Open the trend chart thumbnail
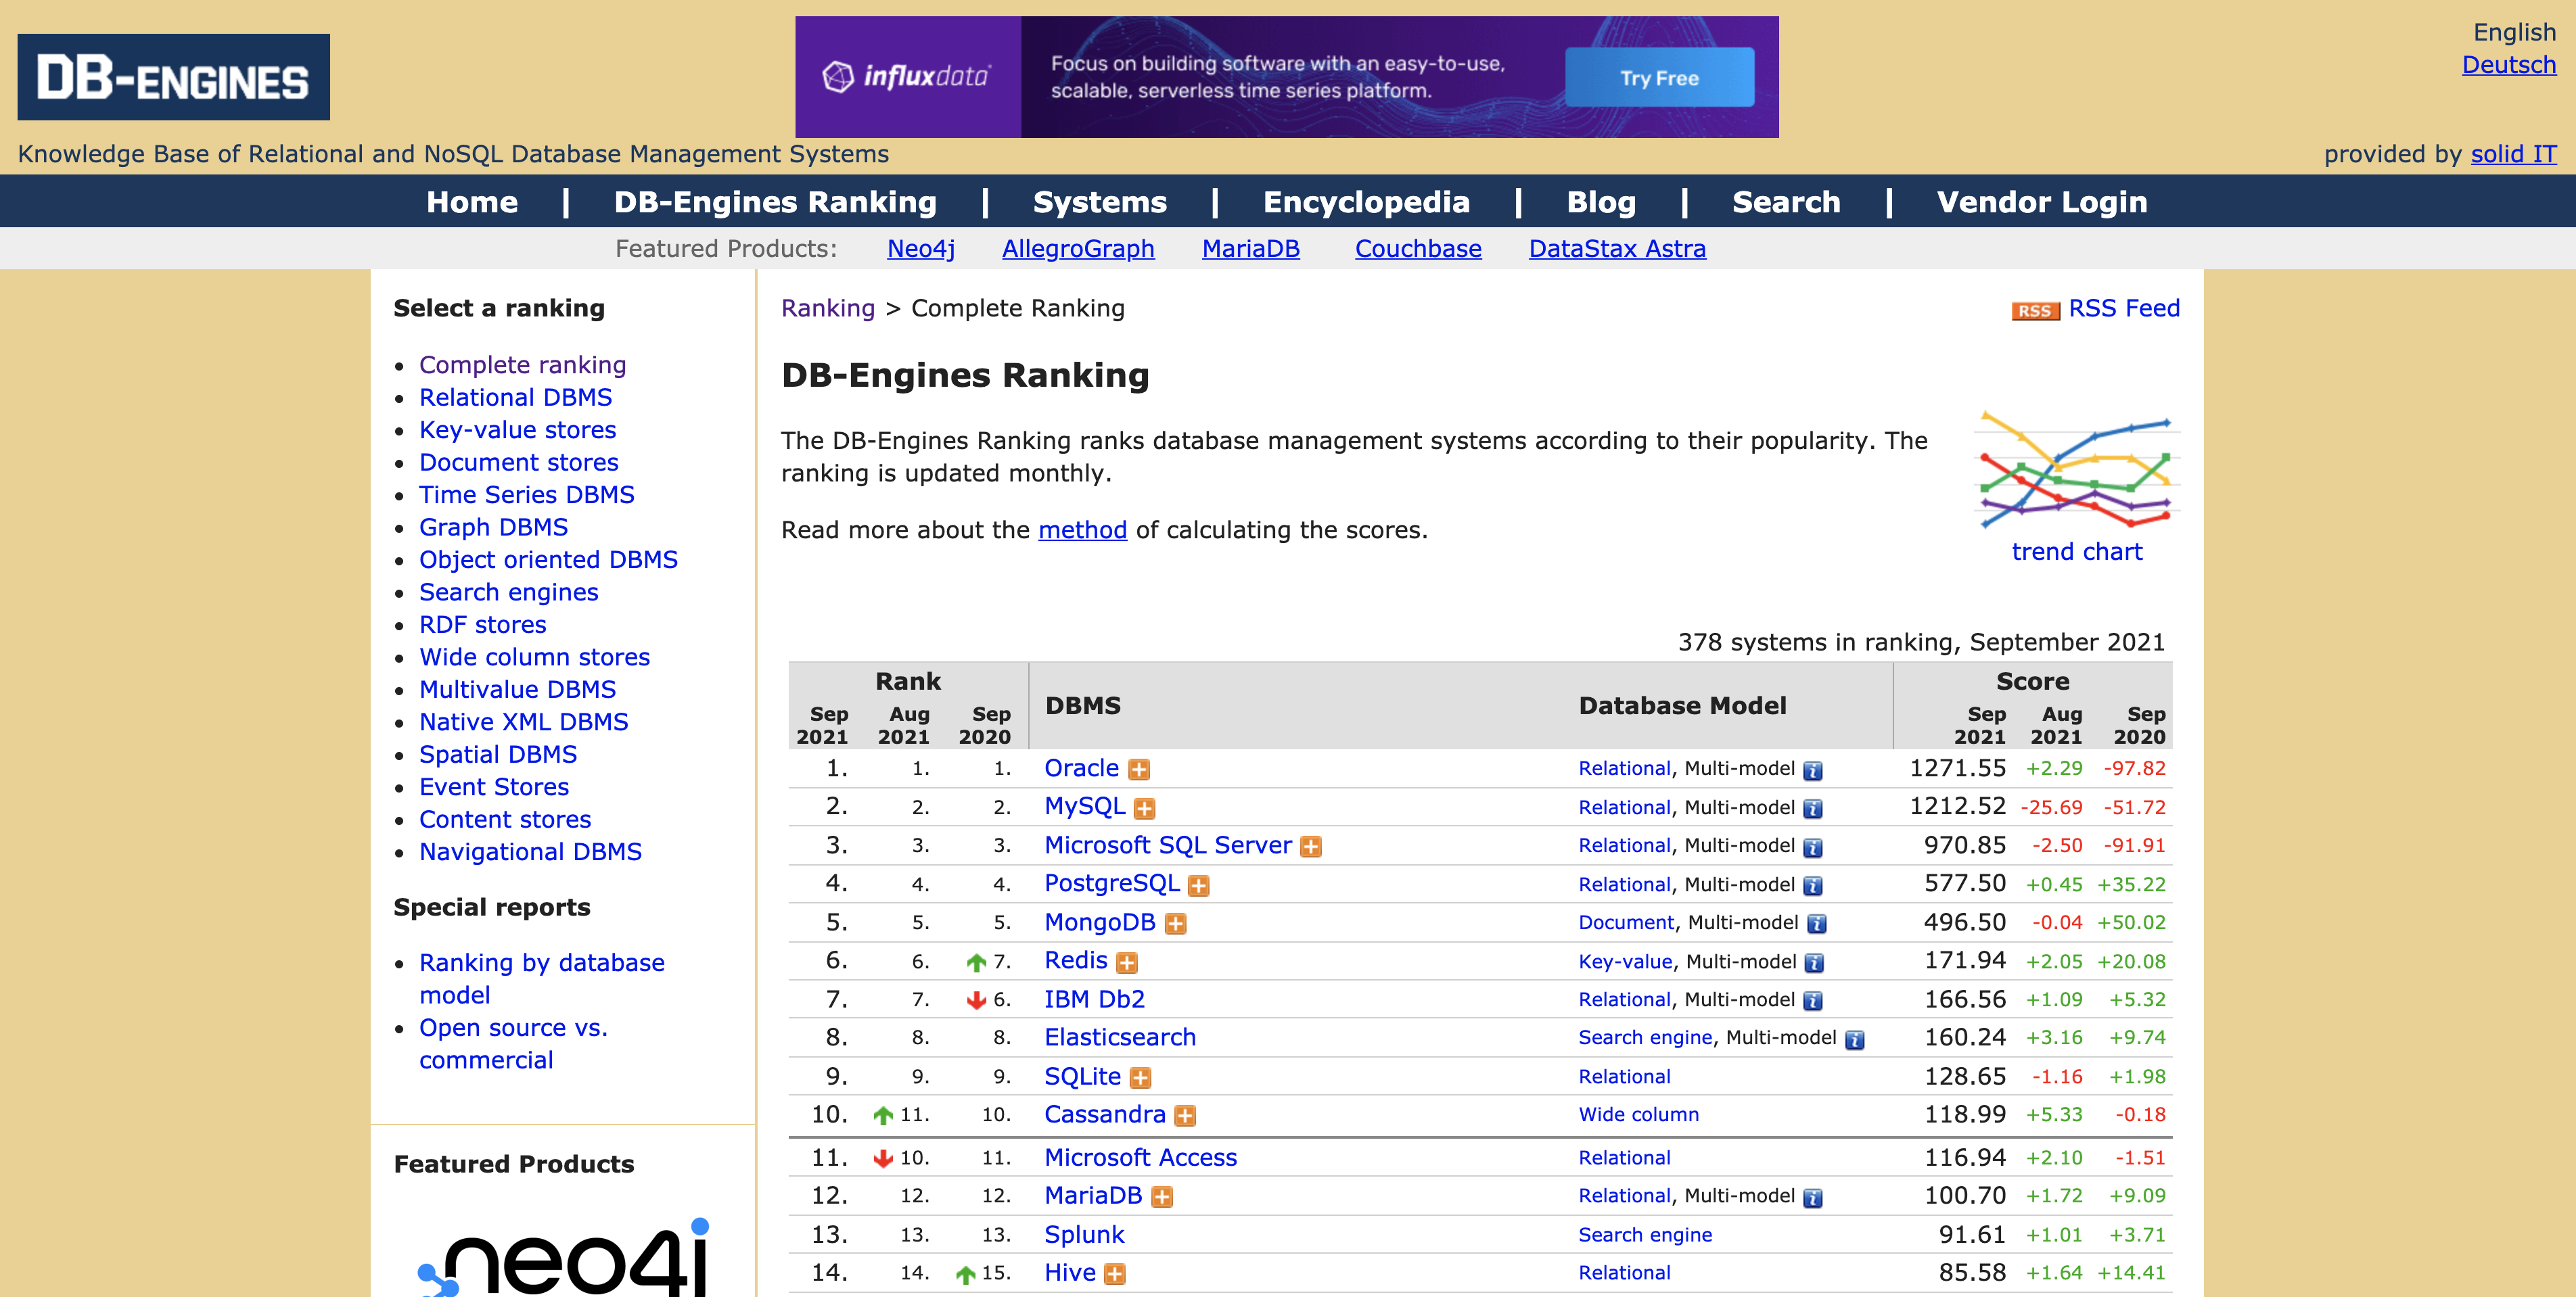 (2076, 470)
